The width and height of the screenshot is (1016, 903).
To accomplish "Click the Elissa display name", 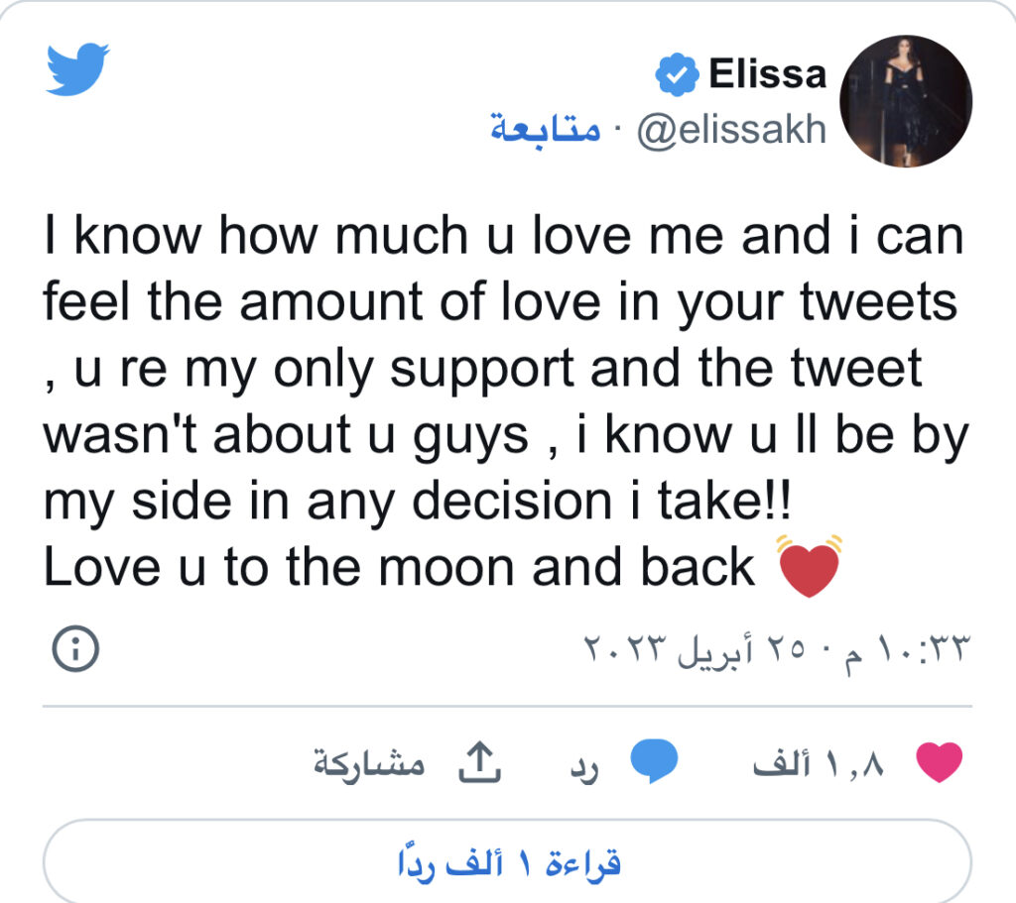I will click(767, 74).
